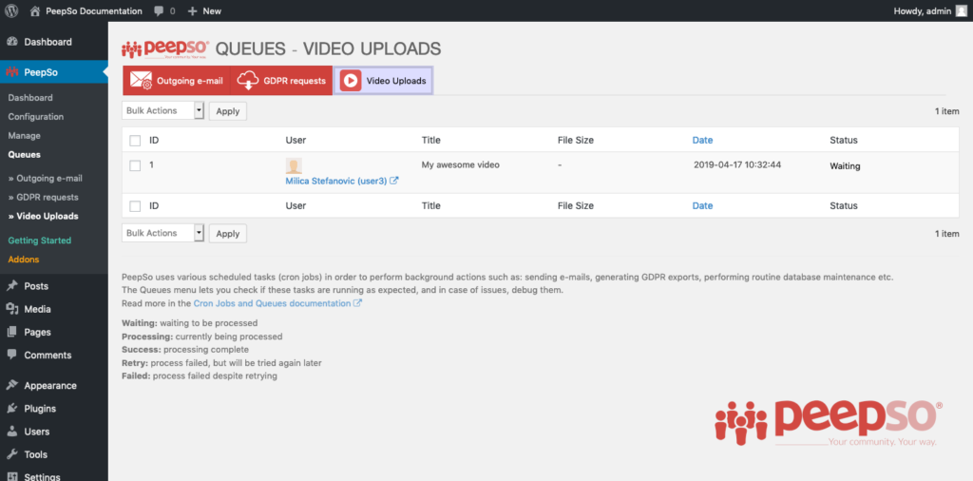The image size is (973, 481).
Task: Go to Configuration in PeepSo submenu
Action: pos(36,117)
